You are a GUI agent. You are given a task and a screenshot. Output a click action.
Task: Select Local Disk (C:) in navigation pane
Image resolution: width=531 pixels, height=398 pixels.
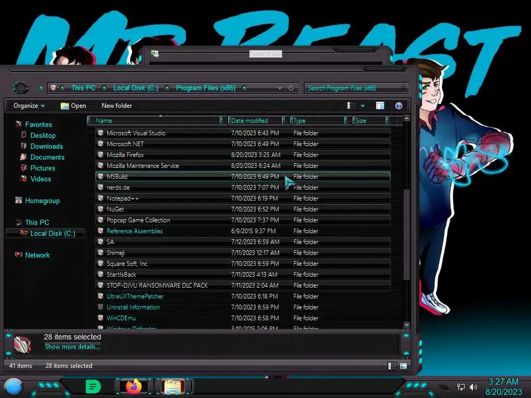pyautogui.click(x=52, y=233)
